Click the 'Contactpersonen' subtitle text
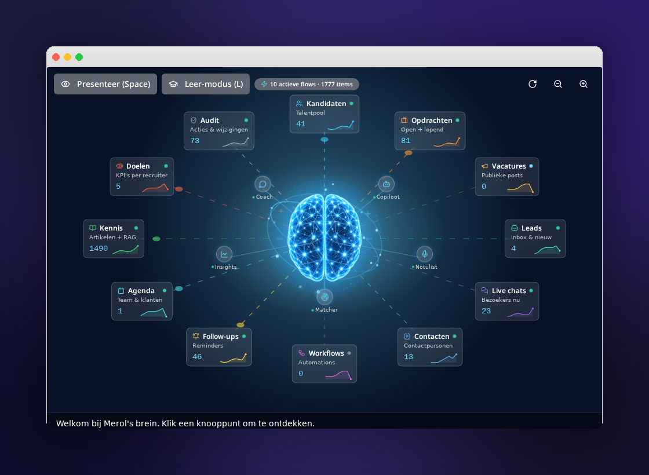The width and height of the screenshot is (649, 475). (428, 345)
